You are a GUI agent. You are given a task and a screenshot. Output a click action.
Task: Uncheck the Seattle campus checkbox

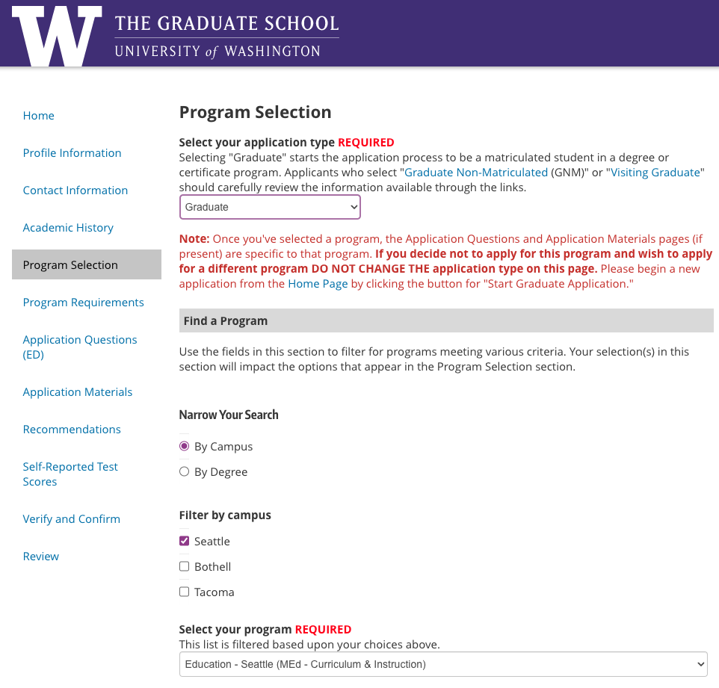coord(185,542)
